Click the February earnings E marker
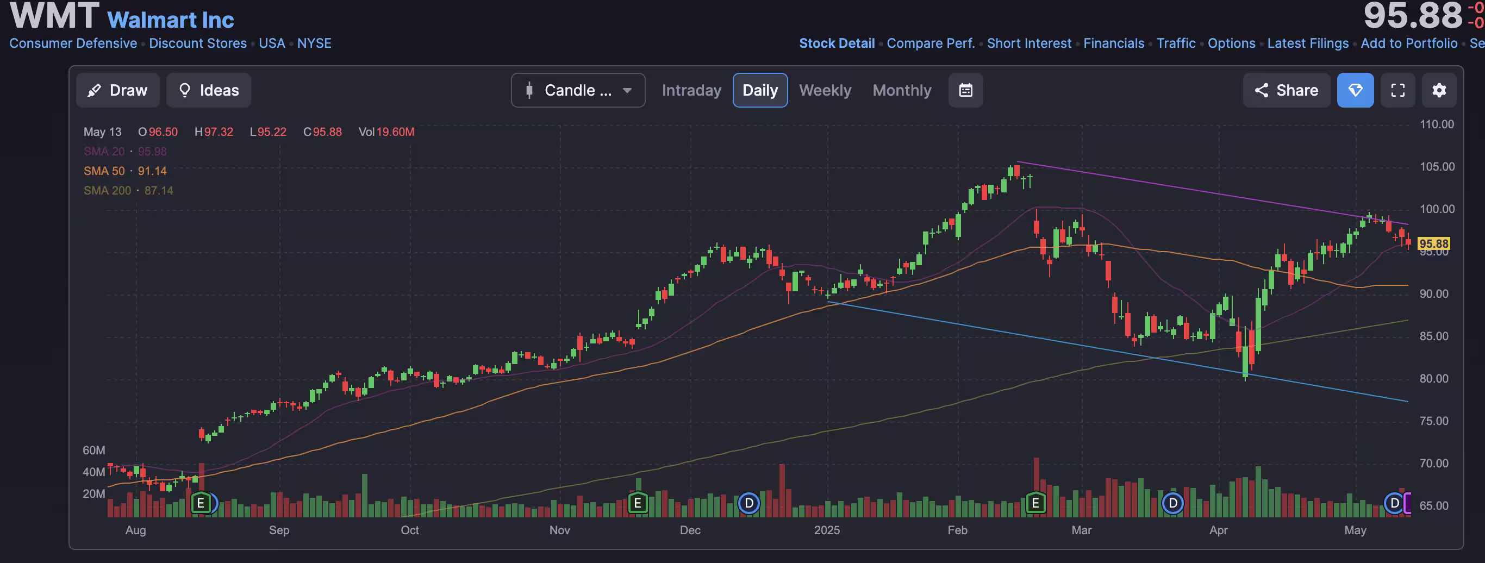The height and width of the screenshot is (563, 1485). pyautogui.click(x=1035, y=503)
